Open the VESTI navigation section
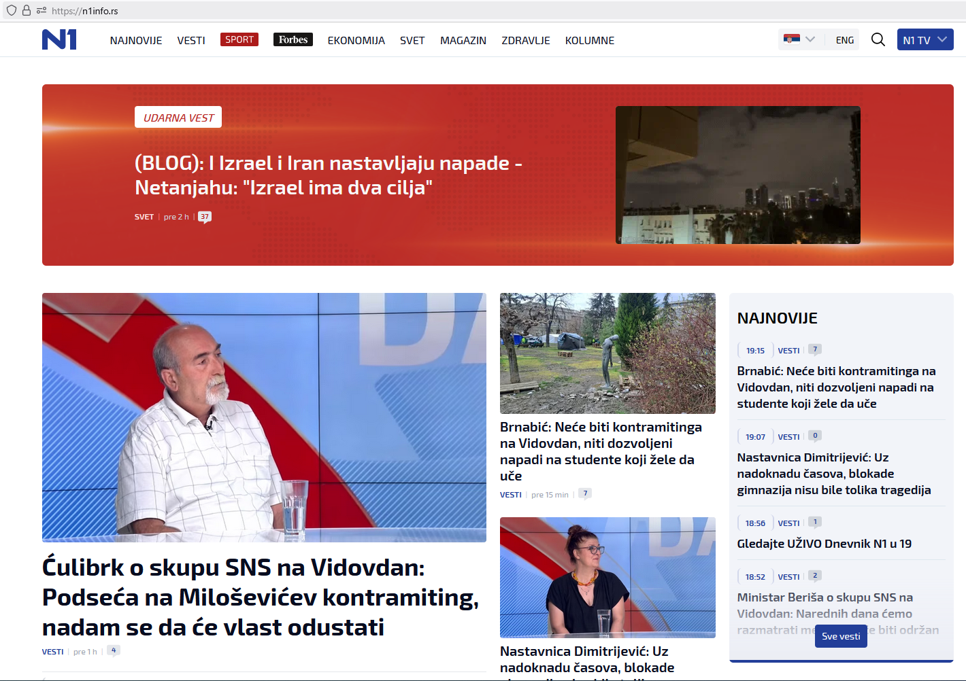966x681 pixels. tap(191, 40)
